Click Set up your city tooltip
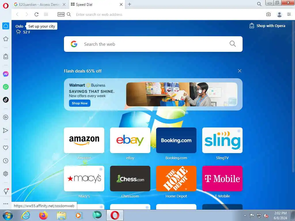This screenshot has height=221, width=295. pyautogui.click(x=41, y=26)
